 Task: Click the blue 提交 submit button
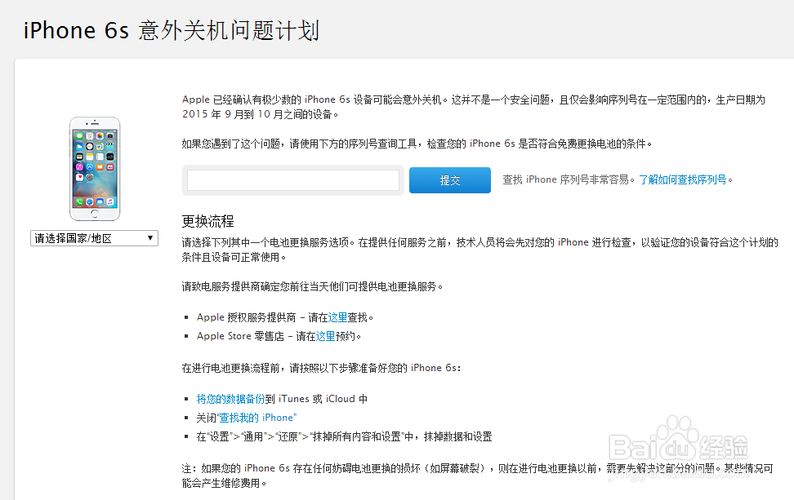coord(449,180)
